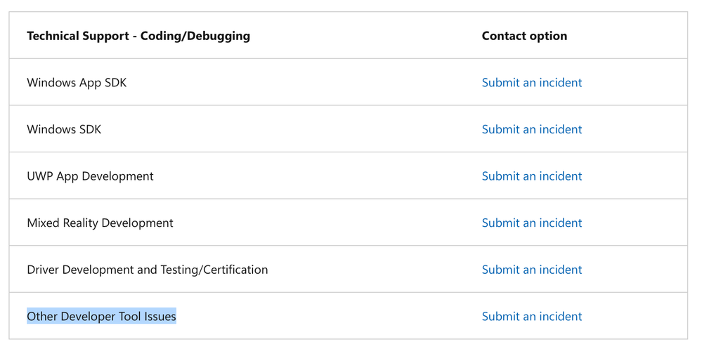Submit an incident for Driver Development and Testing/Certification
This screenshot has height=356, width=702.
coord(531,270)
